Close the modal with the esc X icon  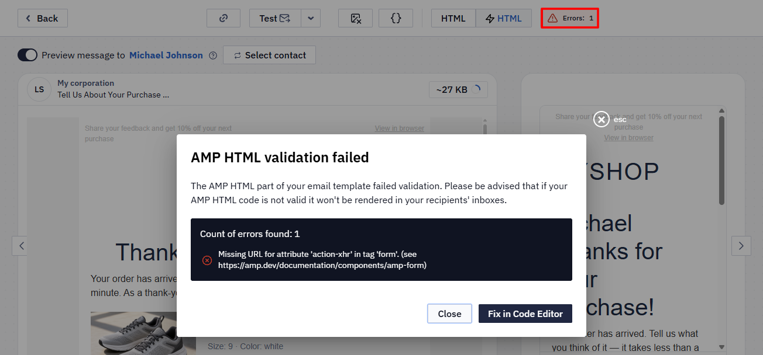(x=602, y=119)
